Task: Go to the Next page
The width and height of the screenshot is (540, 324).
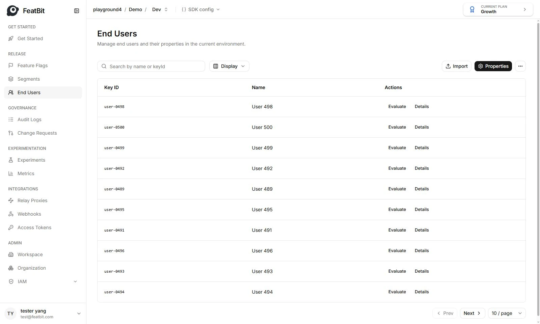Action: click(x=473, y=313)
